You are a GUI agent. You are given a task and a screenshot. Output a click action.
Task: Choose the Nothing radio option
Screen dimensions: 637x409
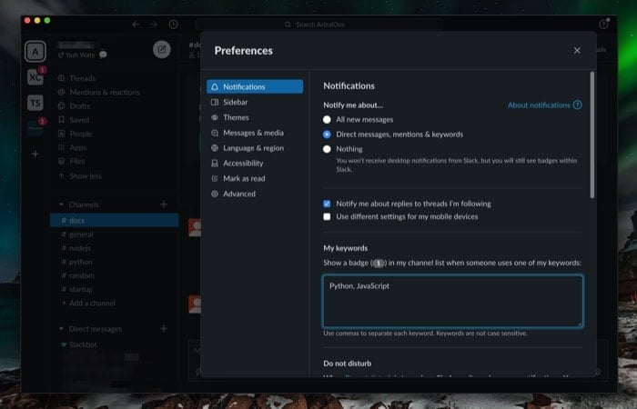tap(327, 149)
